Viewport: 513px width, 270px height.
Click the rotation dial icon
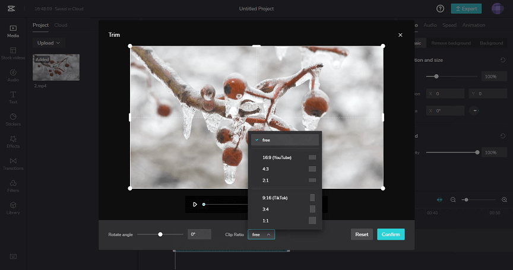474,110
